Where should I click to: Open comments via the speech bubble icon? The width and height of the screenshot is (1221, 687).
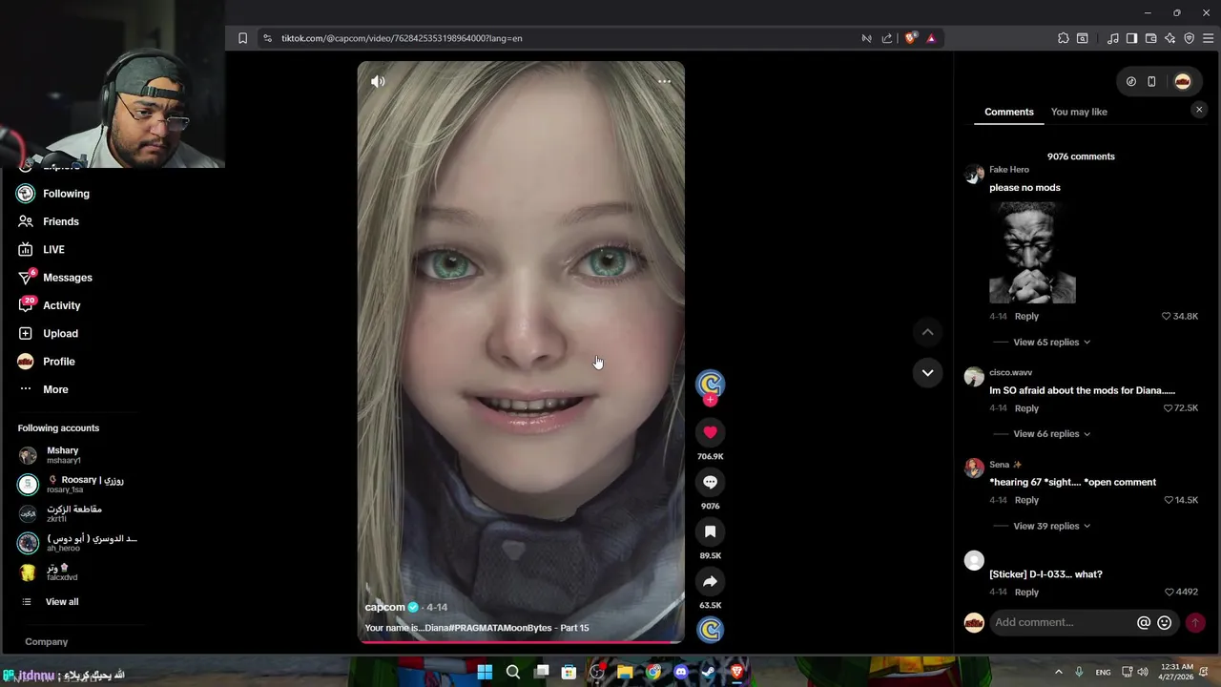coord(710,482)
